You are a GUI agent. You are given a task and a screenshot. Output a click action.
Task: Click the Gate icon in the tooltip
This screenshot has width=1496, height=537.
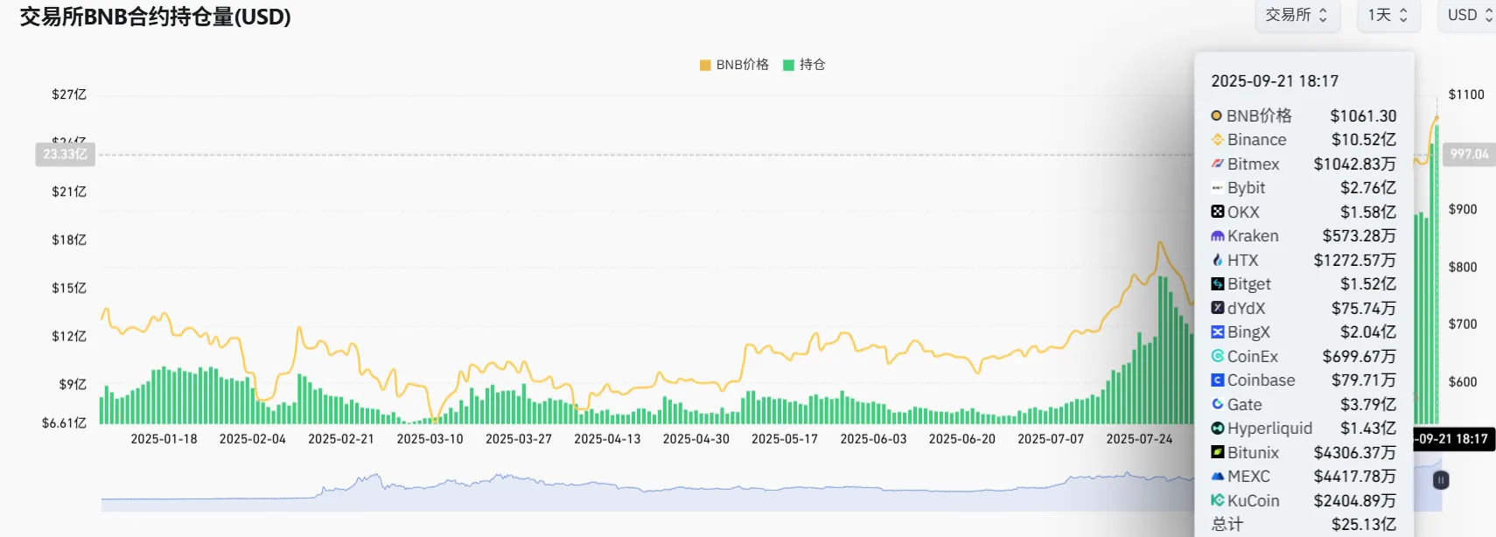[x=1217, y=404]
